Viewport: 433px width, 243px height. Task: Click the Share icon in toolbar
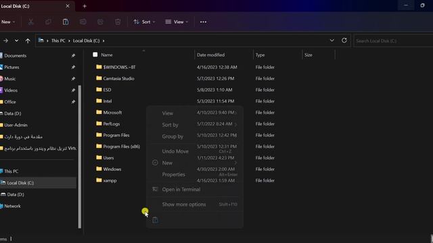(x=100, y=22)
